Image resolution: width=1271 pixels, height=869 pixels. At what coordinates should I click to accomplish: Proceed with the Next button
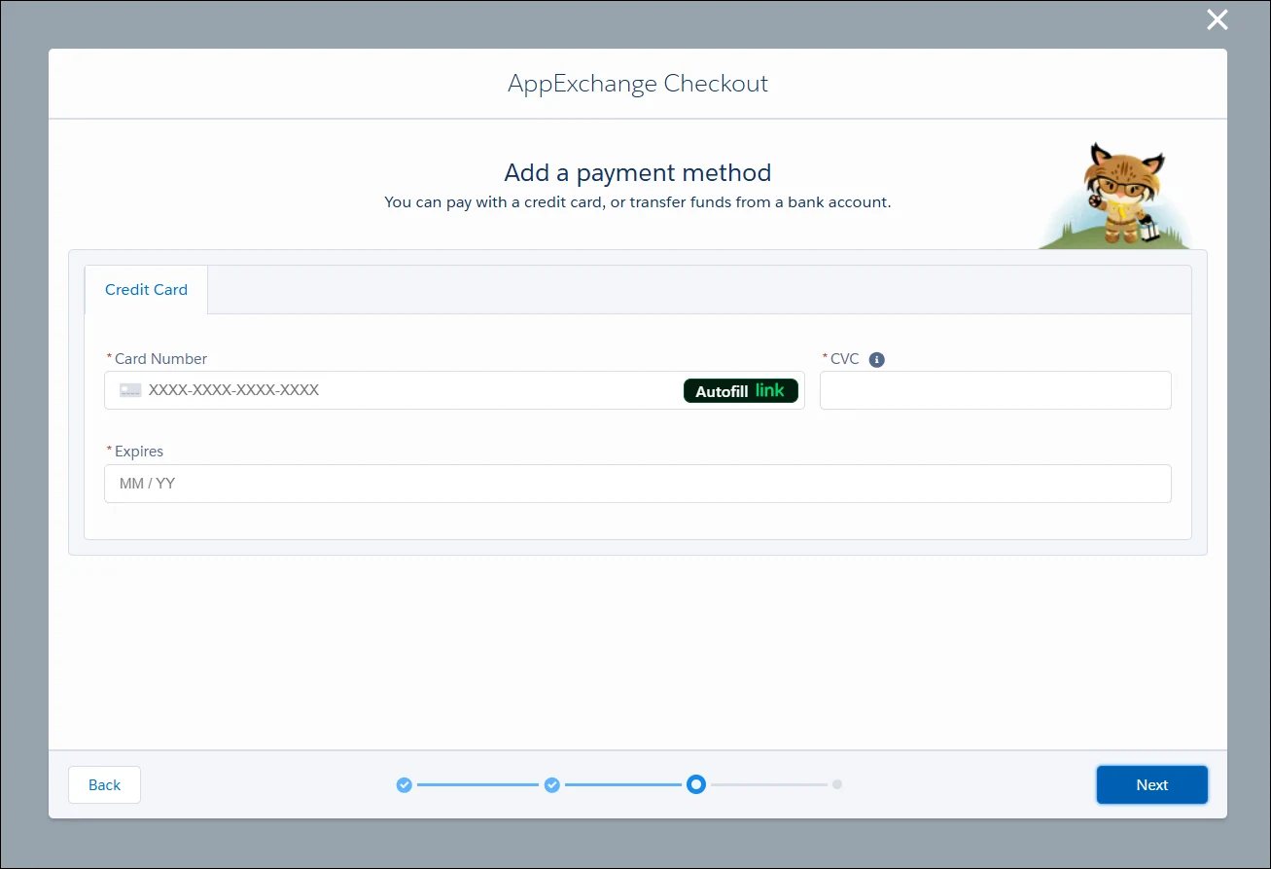coord(1152,785)
